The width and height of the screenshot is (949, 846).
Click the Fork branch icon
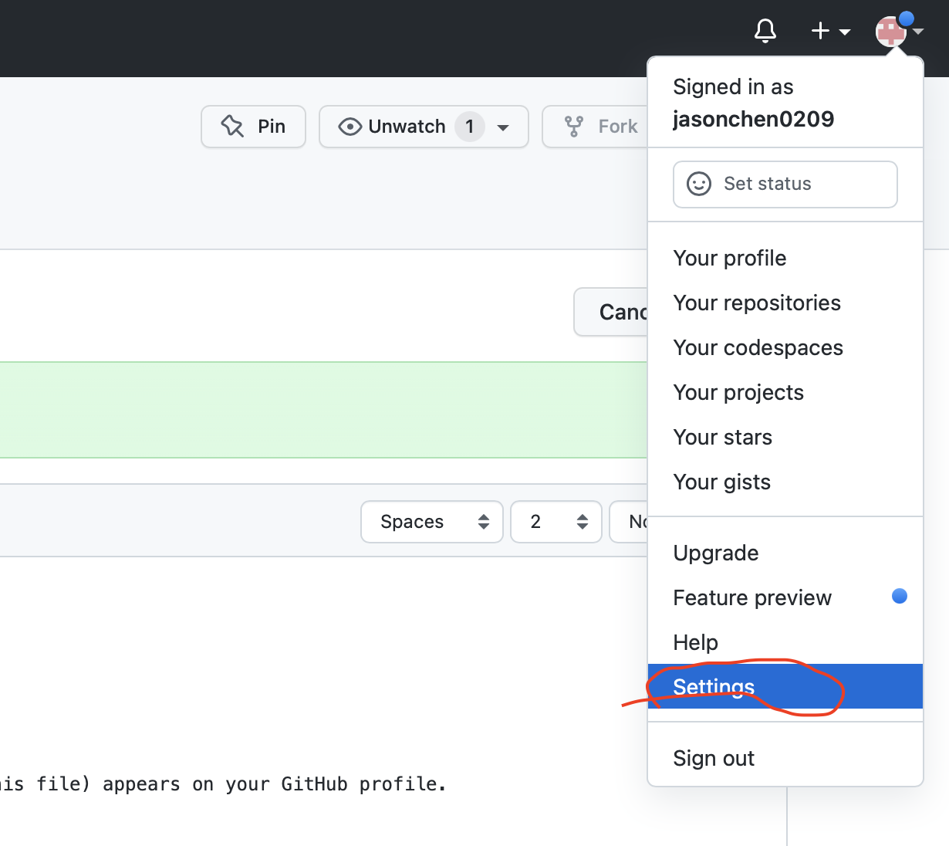573,127
